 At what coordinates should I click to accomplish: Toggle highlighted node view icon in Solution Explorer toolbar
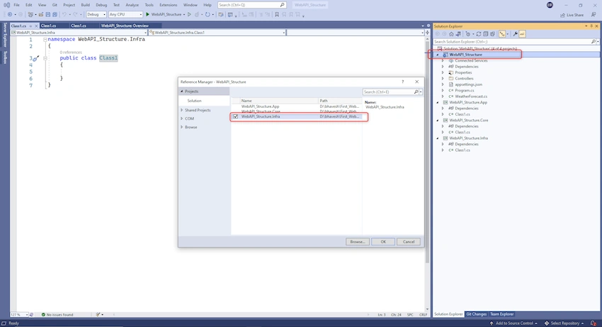coord(502,34)
